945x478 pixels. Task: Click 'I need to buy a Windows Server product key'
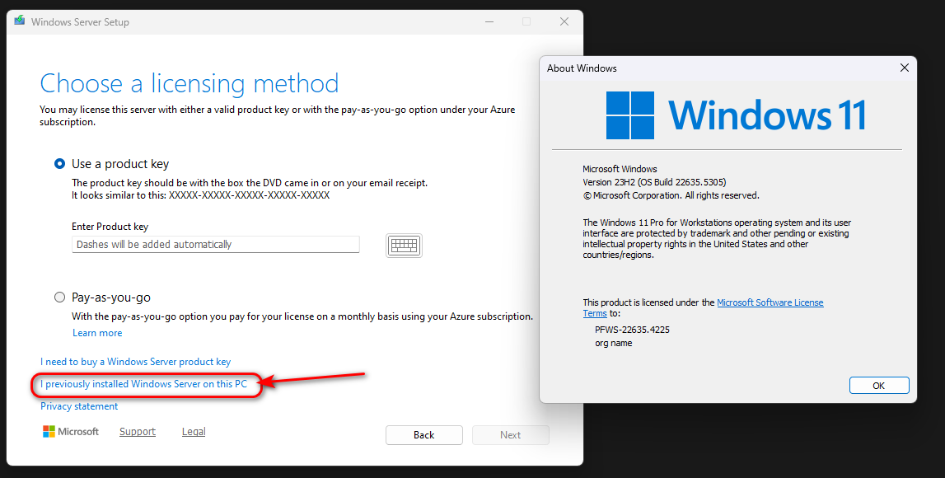click(x=136, y=362)
